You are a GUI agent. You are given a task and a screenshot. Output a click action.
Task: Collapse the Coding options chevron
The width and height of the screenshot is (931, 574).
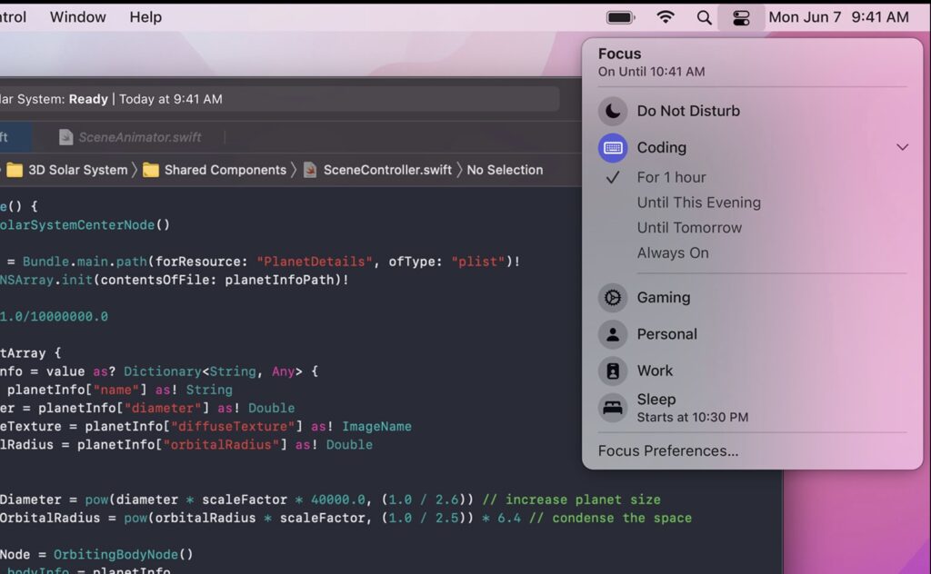click(x=902, y=148)
